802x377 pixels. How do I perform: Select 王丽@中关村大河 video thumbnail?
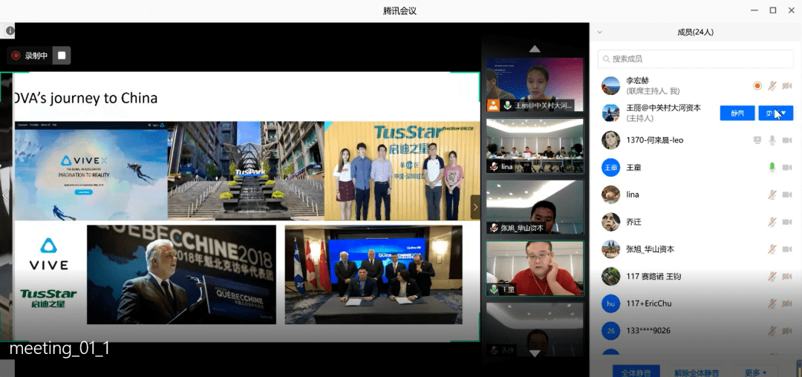pyautogui.click(x=535, y=85)
